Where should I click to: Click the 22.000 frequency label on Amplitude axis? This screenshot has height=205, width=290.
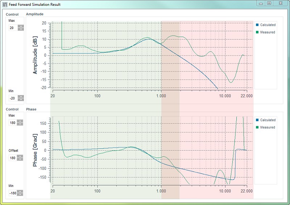coord(246,96)
